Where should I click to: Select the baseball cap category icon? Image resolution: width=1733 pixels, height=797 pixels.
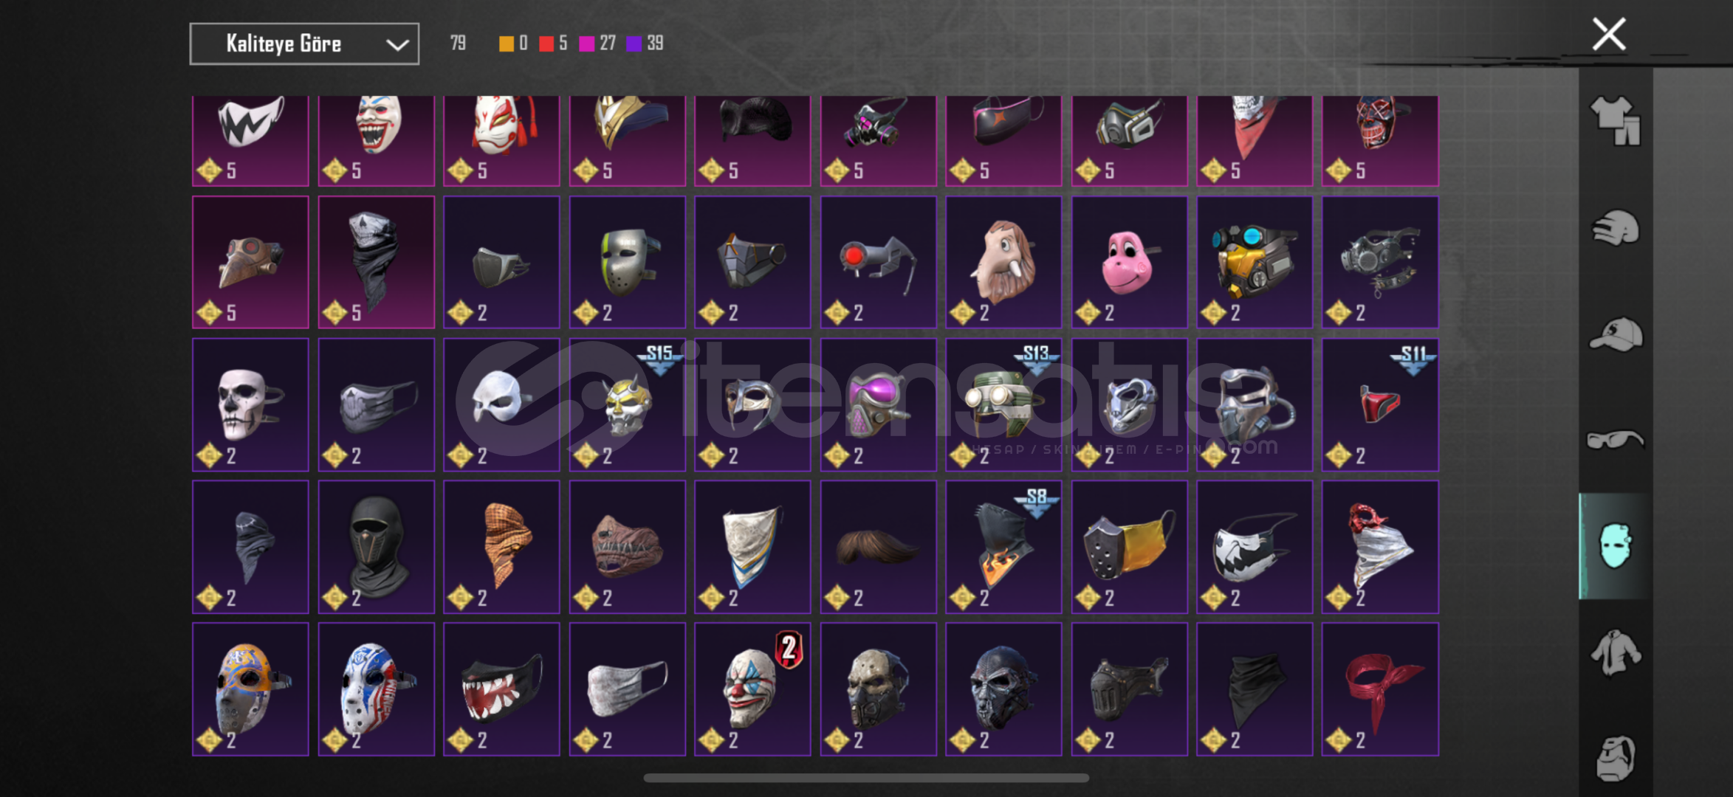coord(1616,334)
